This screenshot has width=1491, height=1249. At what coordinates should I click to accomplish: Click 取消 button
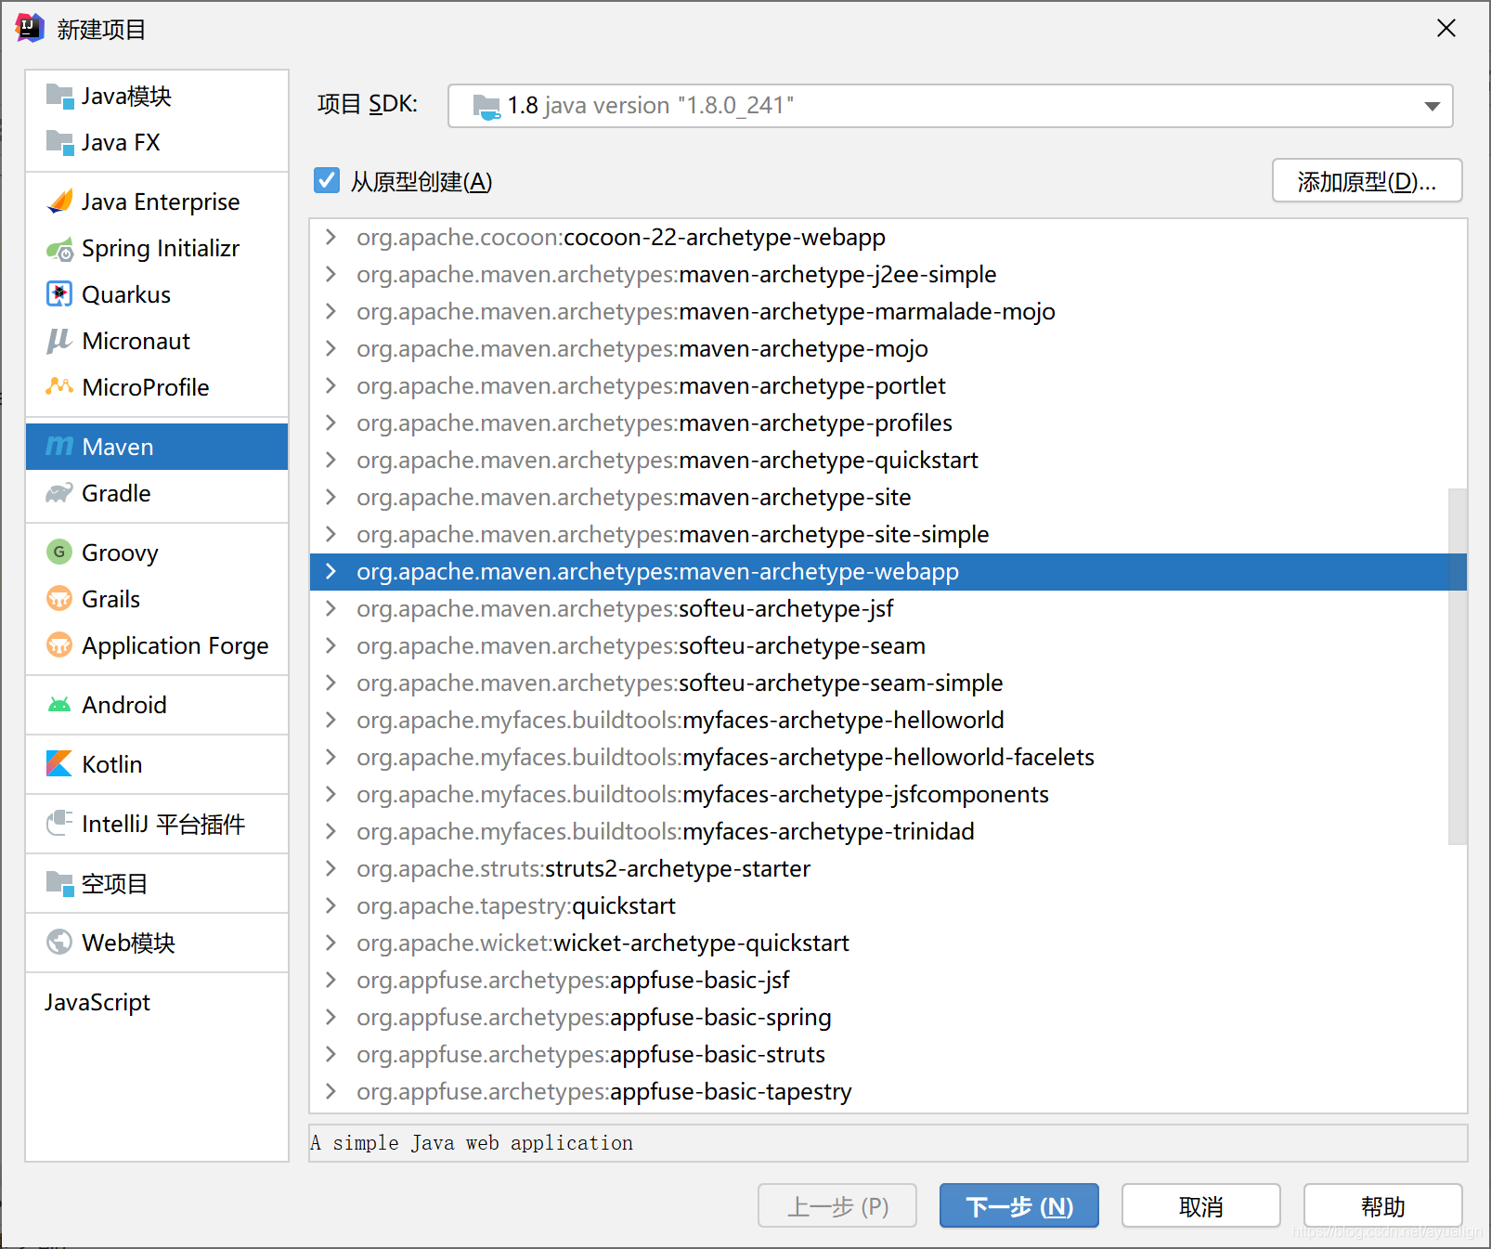coord(1201,1205)
